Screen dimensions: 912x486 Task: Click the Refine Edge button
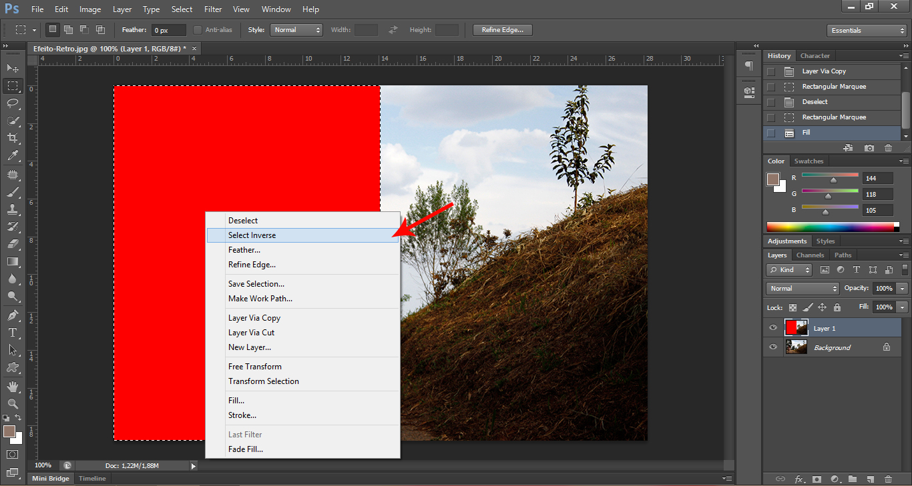(x=502, y=30)
